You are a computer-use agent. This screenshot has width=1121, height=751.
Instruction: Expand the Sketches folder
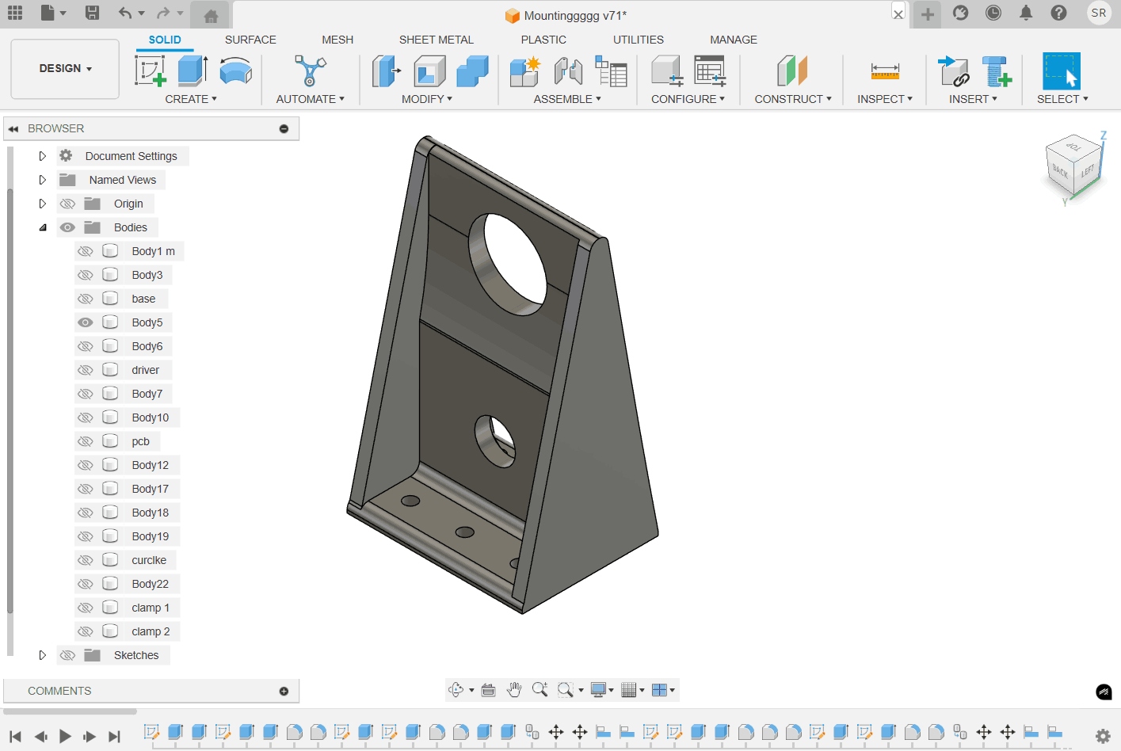click(x=42, y=655)
